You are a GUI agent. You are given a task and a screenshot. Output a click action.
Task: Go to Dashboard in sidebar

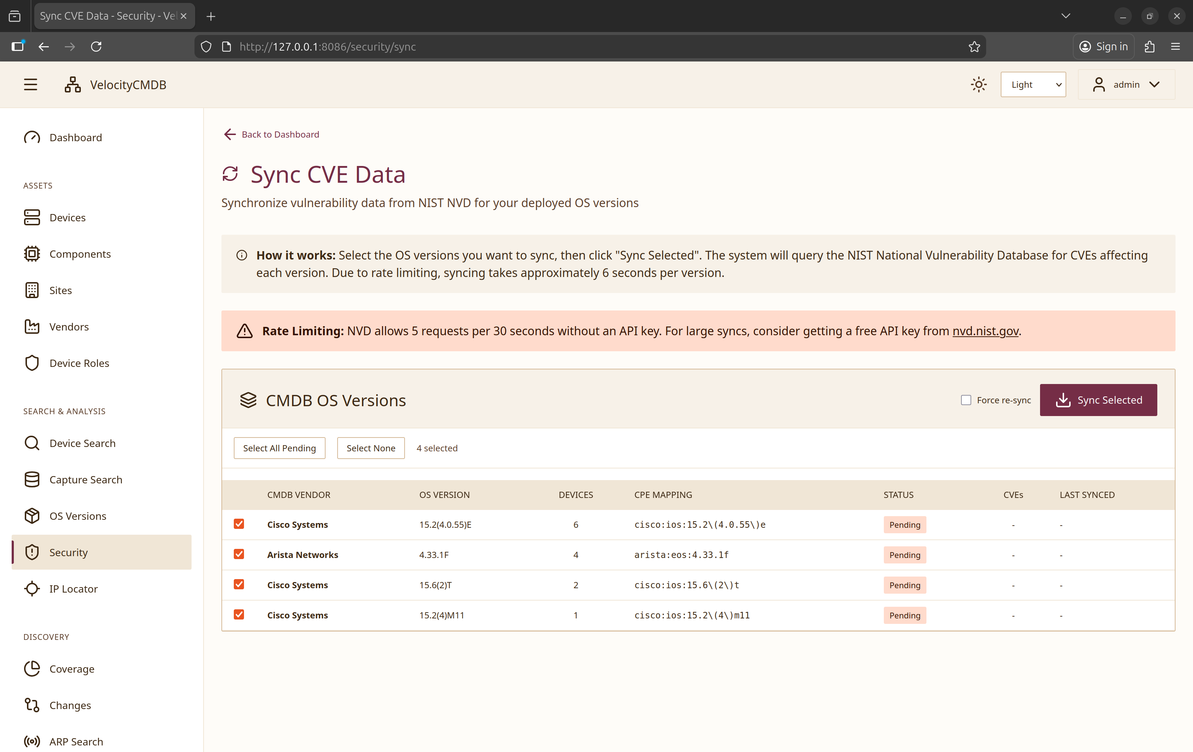102,138
